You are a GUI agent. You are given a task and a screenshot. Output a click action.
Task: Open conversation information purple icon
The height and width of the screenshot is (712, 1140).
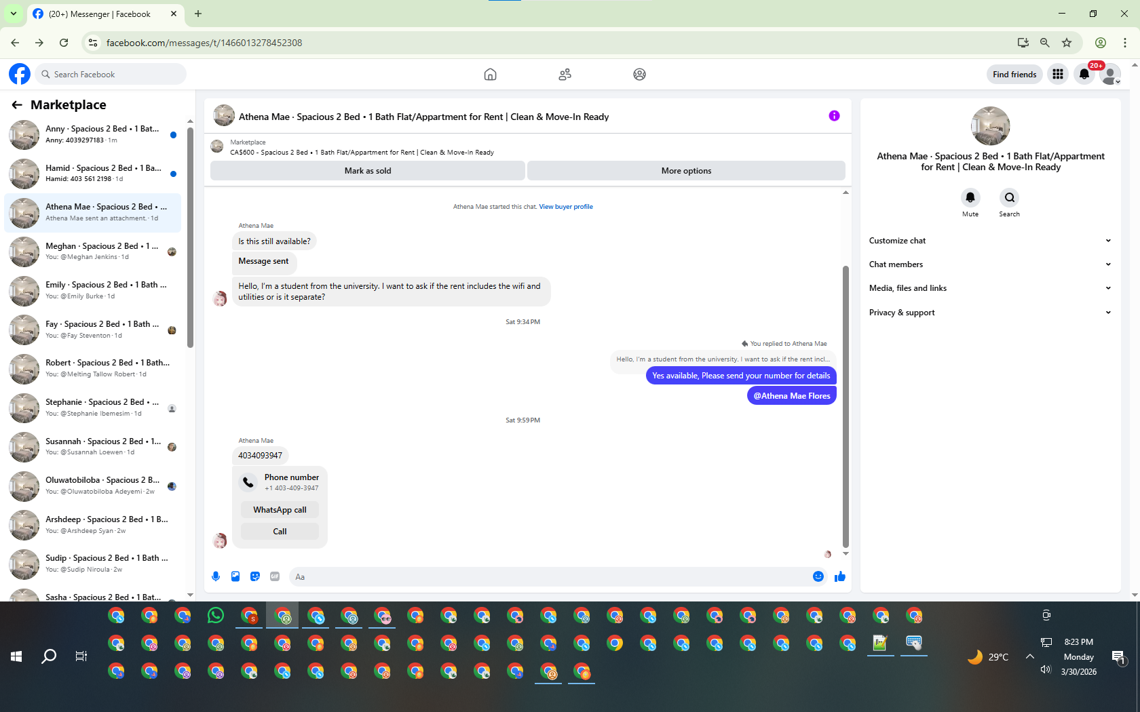click(x=834, y=116)
